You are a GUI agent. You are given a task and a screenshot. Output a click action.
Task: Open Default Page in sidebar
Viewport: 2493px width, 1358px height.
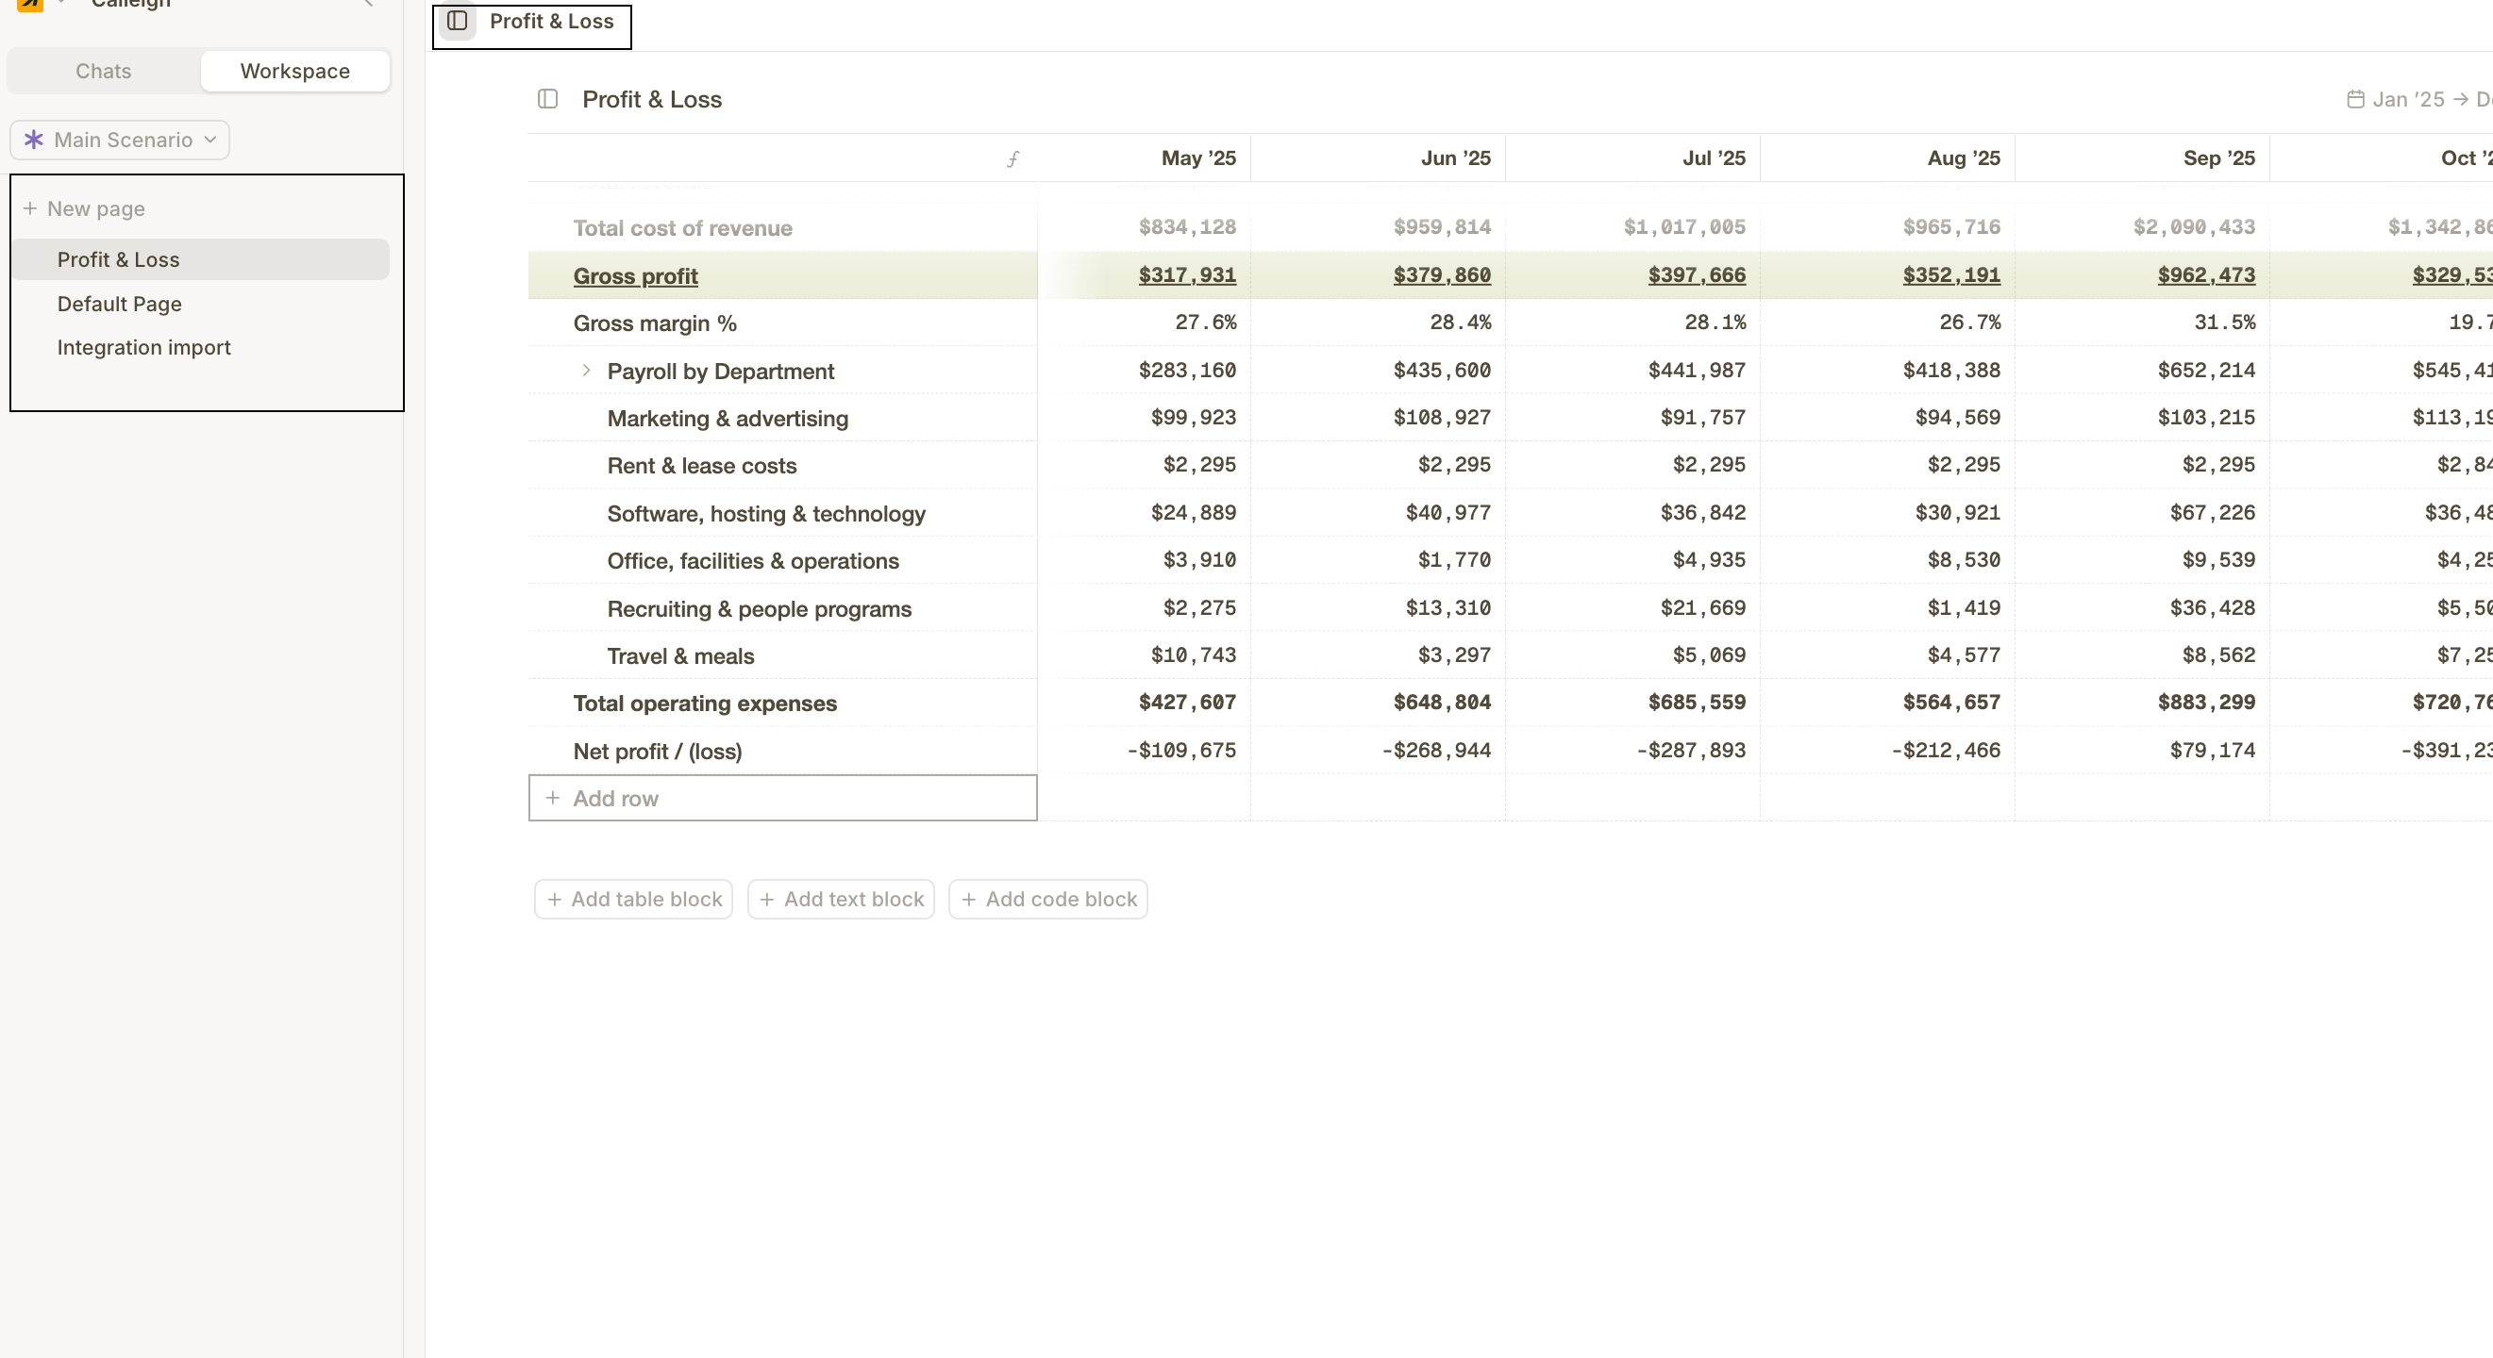(x=201, y=304)
